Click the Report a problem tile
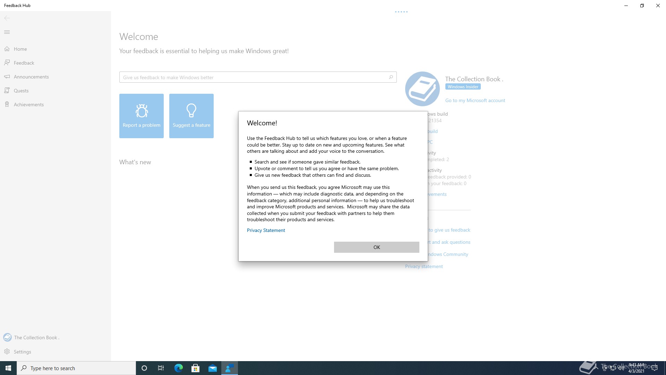The image size is (666, 375). [x=142, y=116]
